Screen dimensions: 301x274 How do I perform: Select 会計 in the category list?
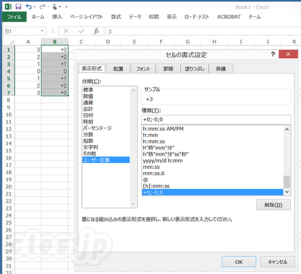(106, 109)
